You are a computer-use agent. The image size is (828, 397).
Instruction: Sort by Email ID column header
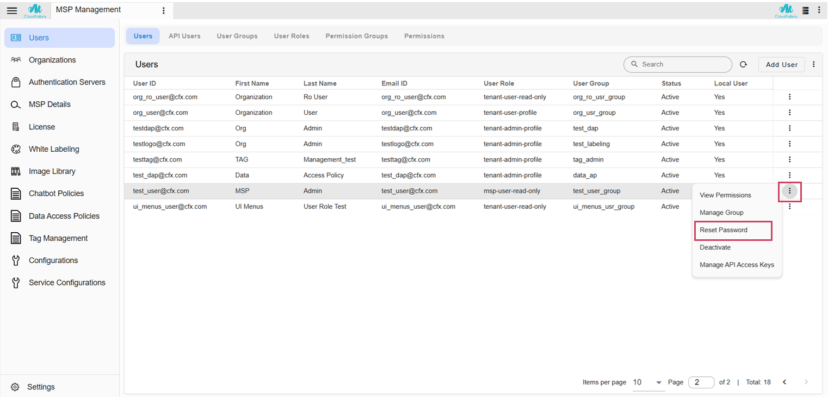point(394,83)
